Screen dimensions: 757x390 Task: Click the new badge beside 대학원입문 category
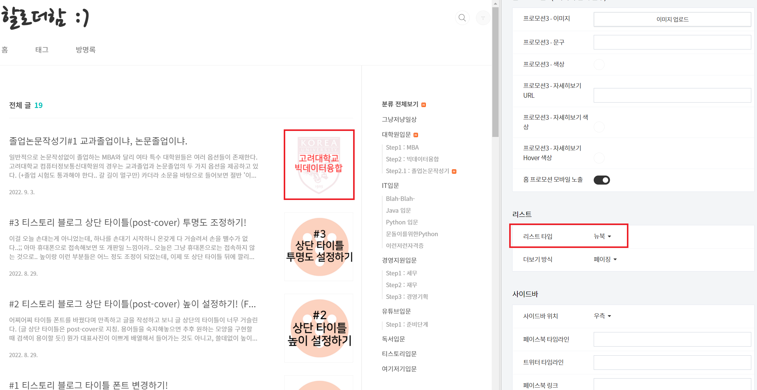tap(416, 135)
